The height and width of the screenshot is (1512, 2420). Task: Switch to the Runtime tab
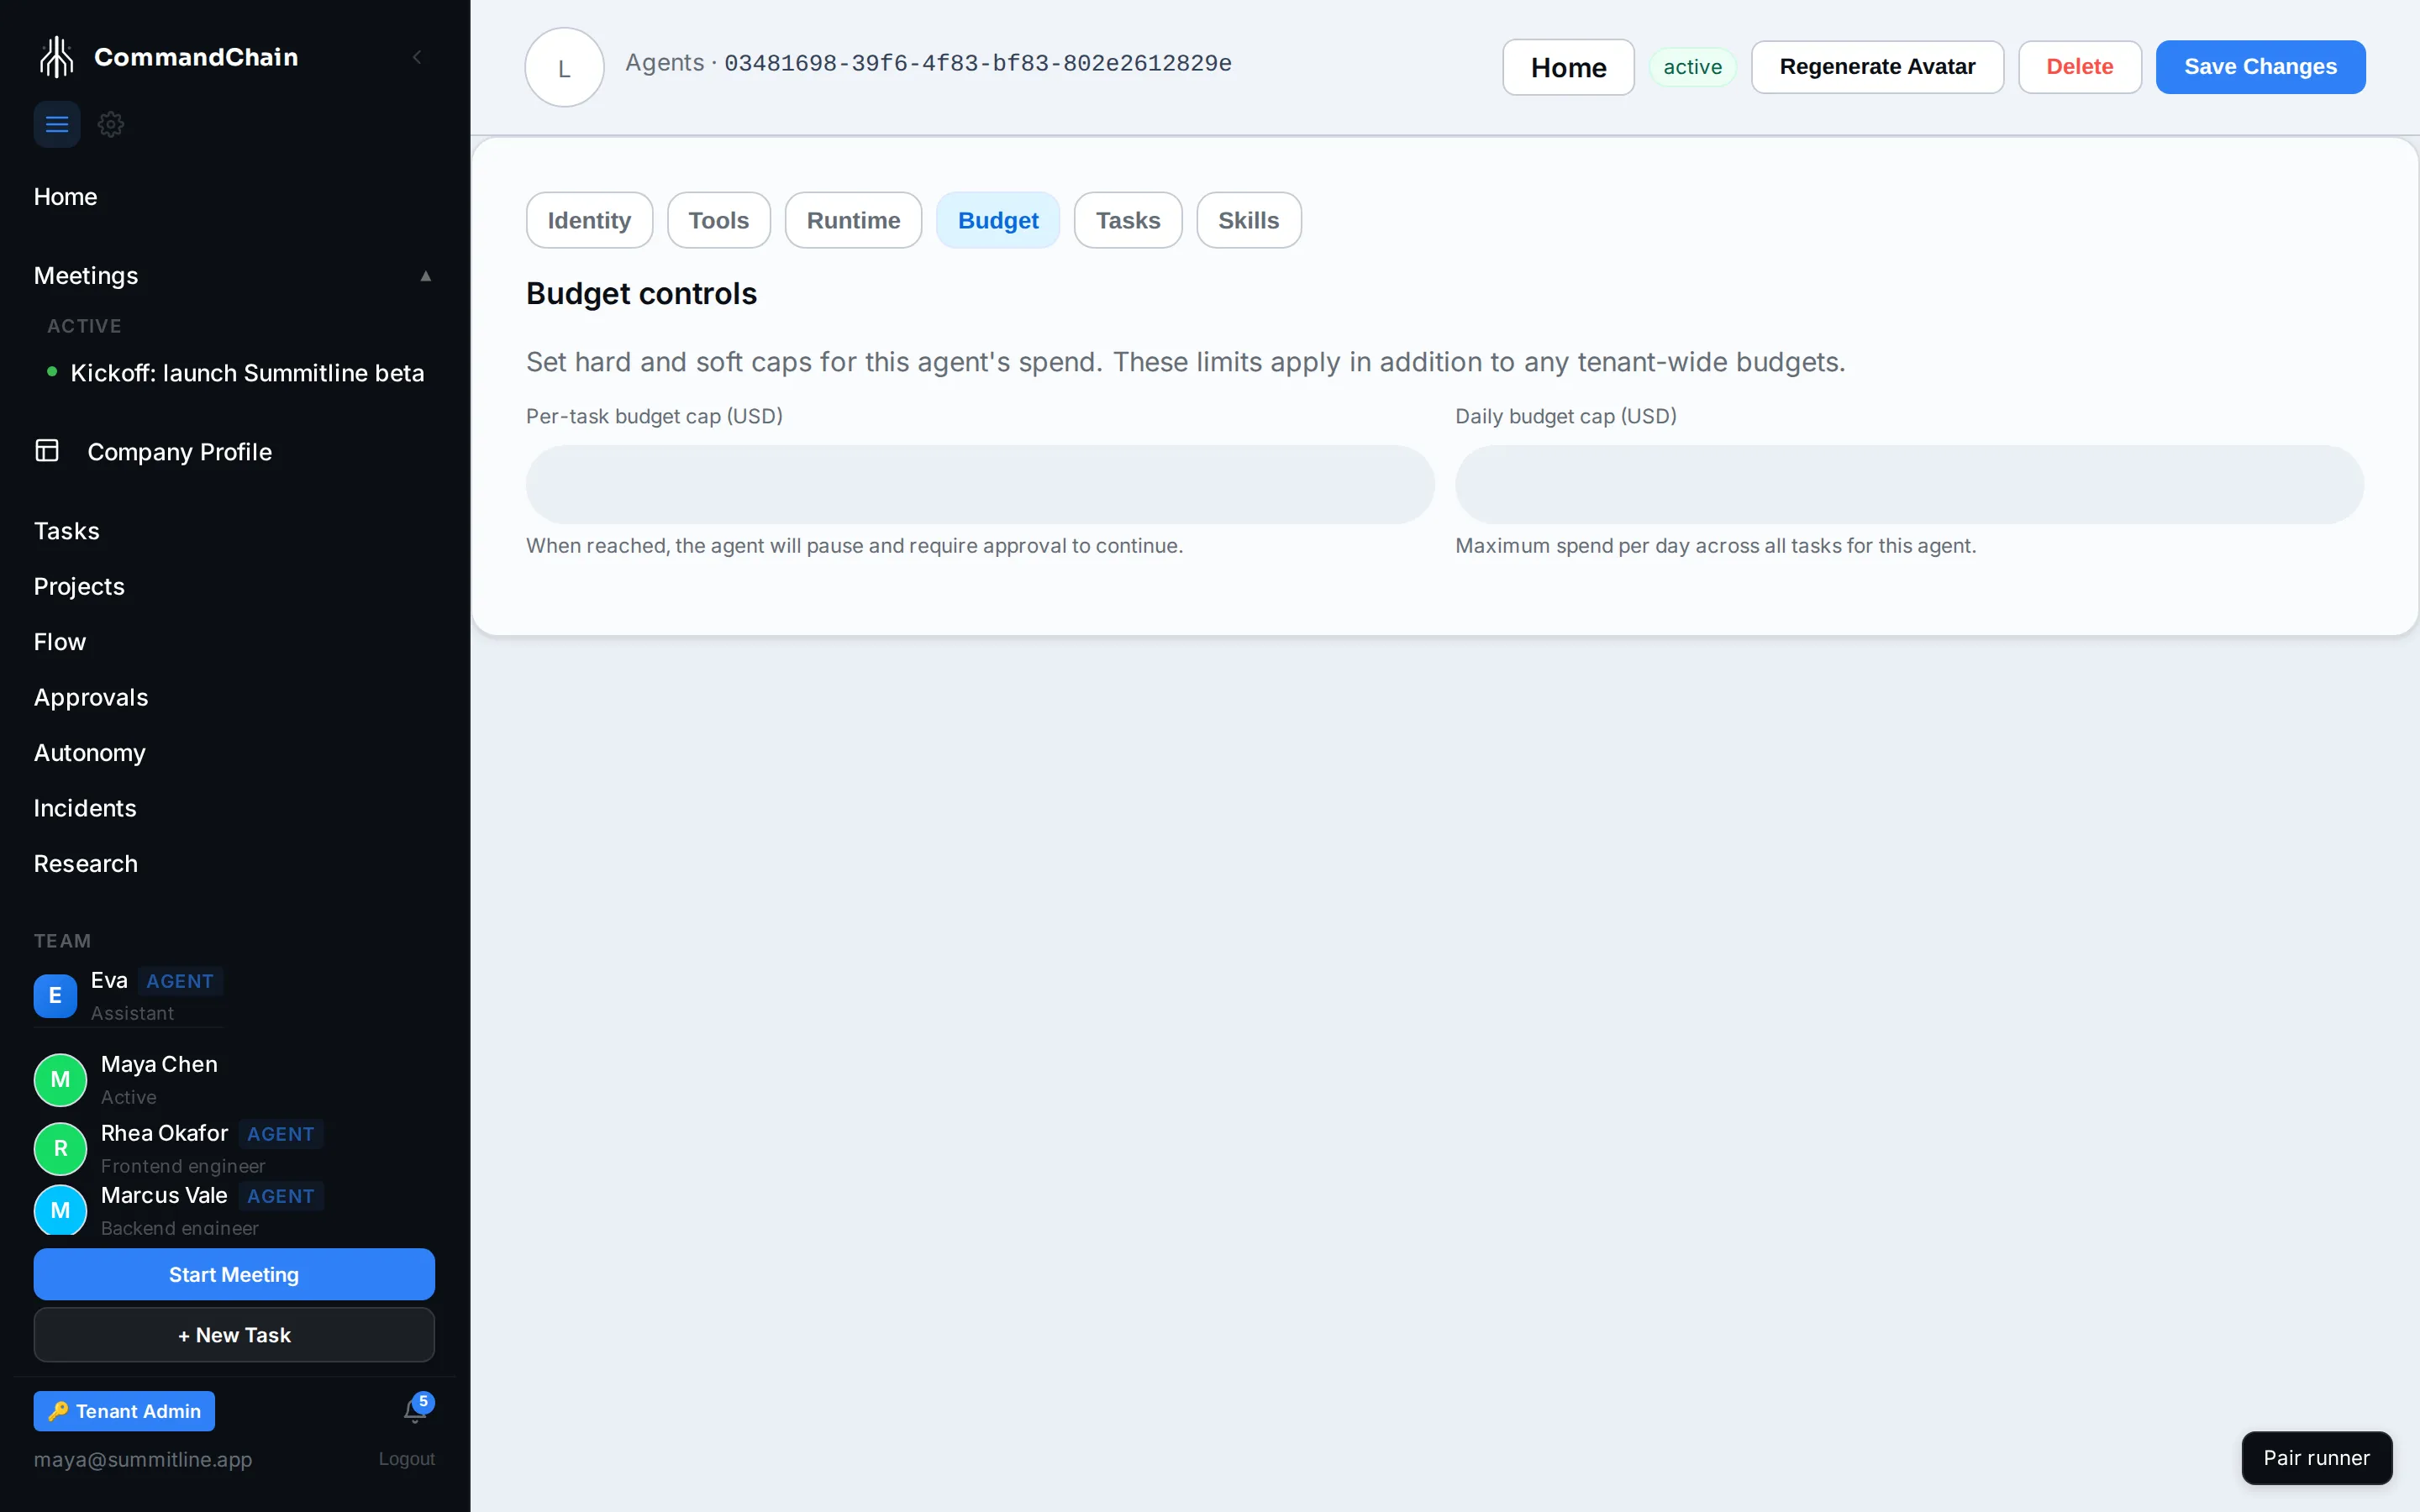pyautogui.click(x=853, y=220)
